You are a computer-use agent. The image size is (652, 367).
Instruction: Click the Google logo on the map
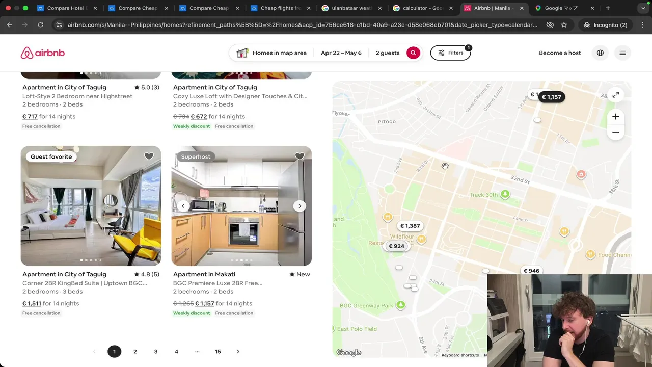349,352
